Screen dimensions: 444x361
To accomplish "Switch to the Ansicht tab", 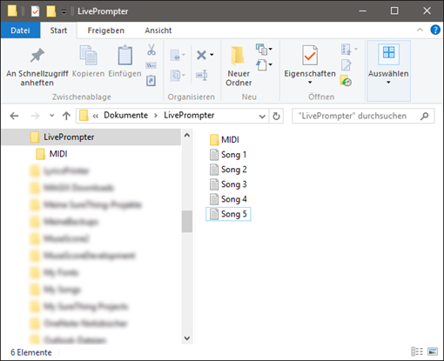I will (x=158, y=30).
